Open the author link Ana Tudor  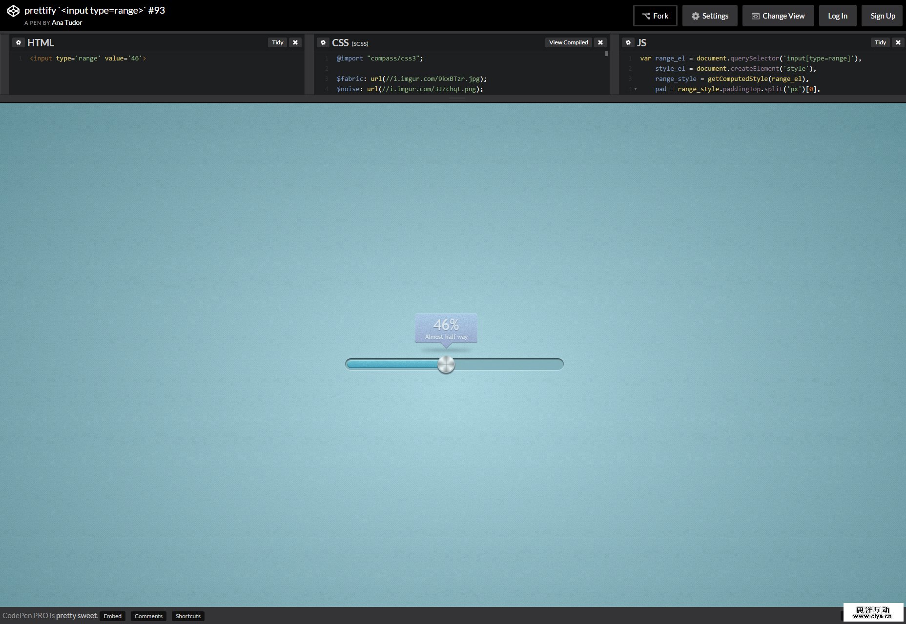pyautogui.click(x=67, y=22)
